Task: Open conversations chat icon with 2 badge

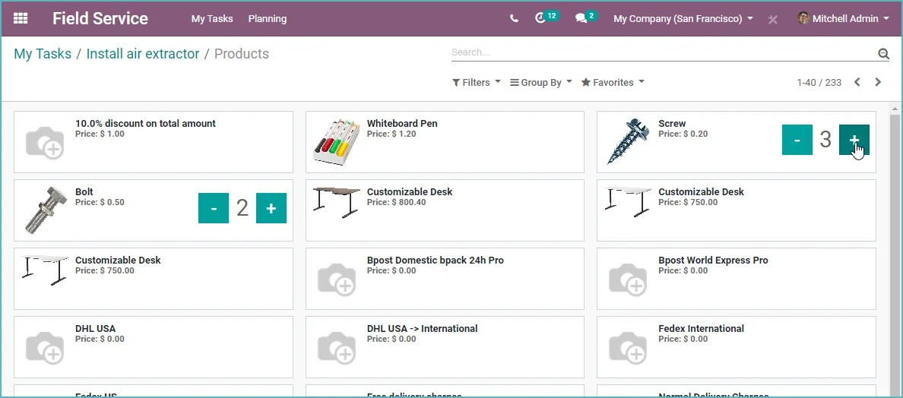Action: 586,17
